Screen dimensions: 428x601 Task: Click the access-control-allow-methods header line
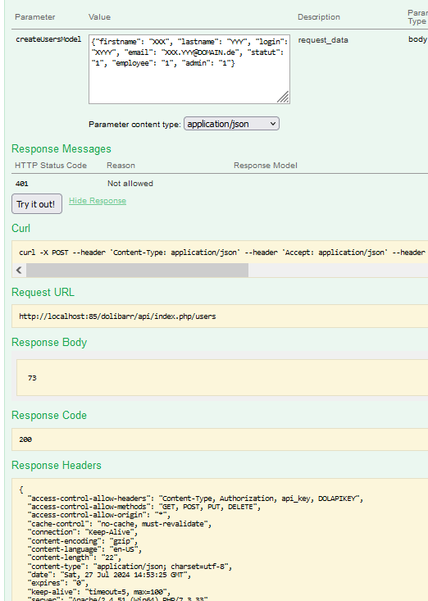pyautogui.click(x=144, y=507)
